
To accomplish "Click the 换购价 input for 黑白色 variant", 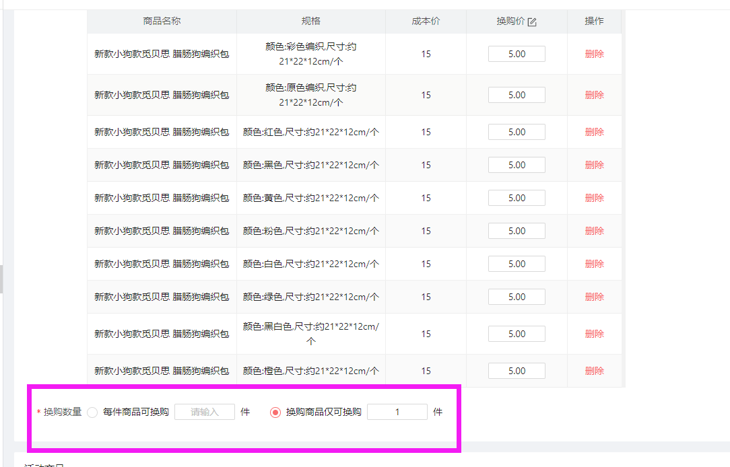I will click(517, 334).
